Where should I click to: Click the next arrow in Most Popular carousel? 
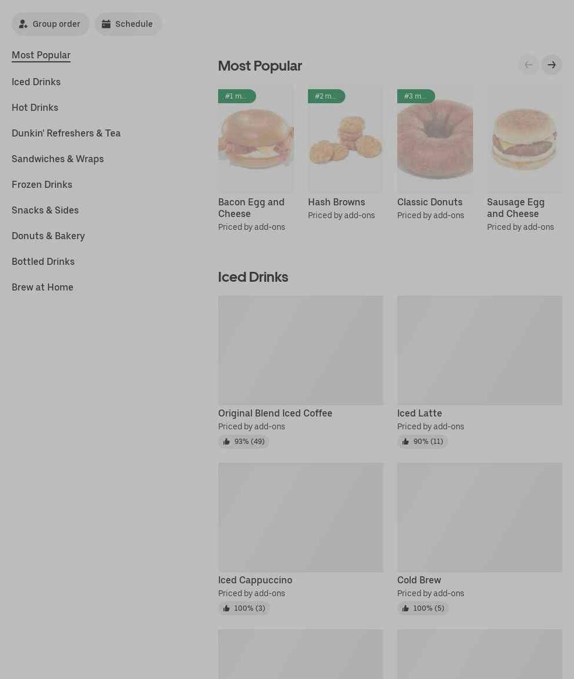coord(551,65)
